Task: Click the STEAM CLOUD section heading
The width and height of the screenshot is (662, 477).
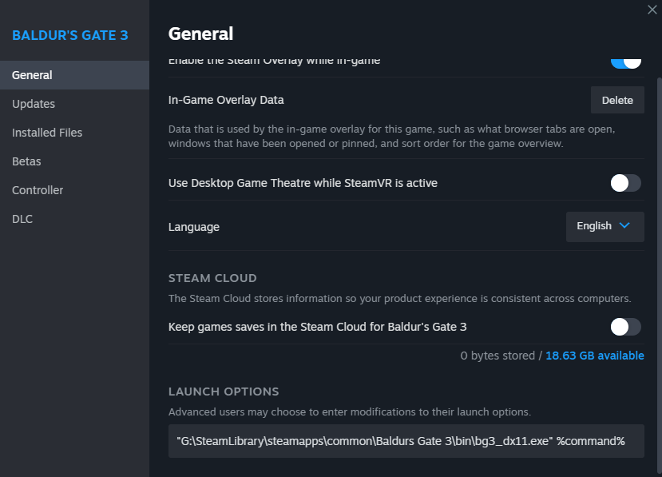Action: click(x=212, y=278)
